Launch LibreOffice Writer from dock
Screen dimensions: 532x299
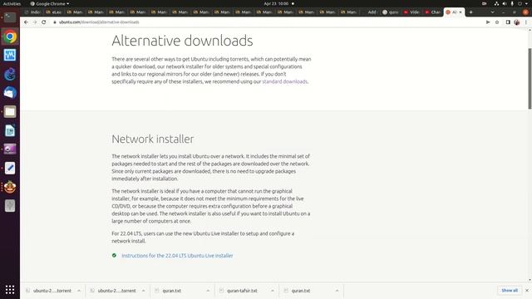10,130
